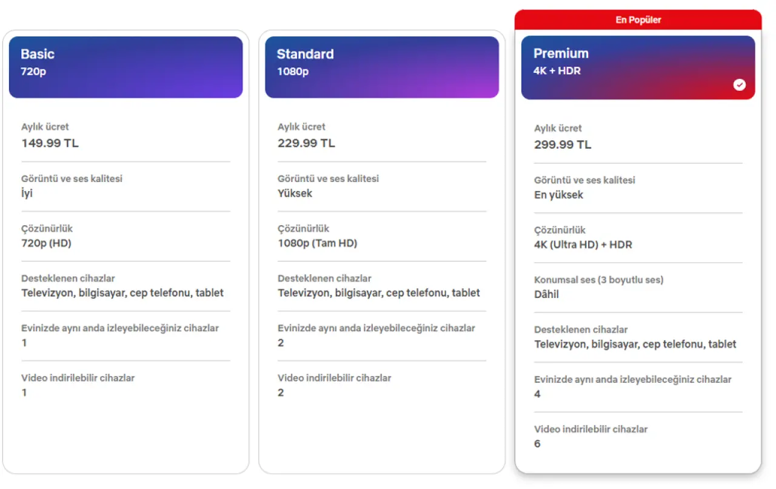The width and height of the screenshot is (776, 489).
Task: Select the Premium 4K + HDR plan header
Action: pos(638,67)
